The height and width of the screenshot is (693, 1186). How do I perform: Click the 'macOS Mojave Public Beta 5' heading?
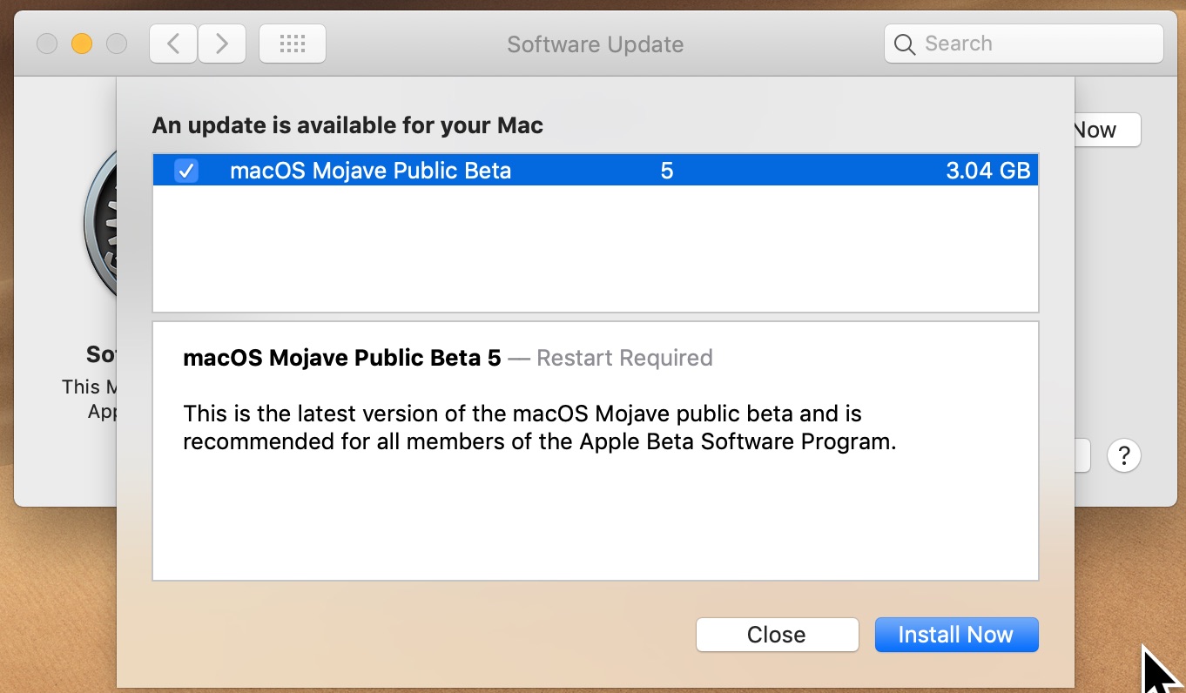[x=342, y=358]
